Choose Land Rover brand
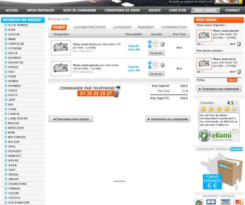This screenshot has width=245, height=205. [x=18, y=119]
